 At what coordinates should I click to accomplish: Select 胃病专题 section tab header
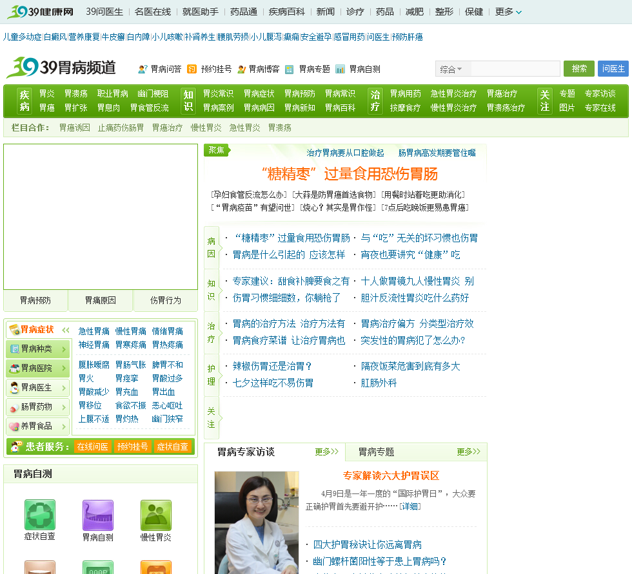(x=377, y=452)
